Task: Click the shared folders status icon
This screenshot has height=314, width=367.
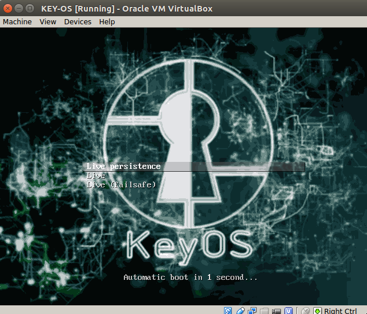Action: [264, 311]
